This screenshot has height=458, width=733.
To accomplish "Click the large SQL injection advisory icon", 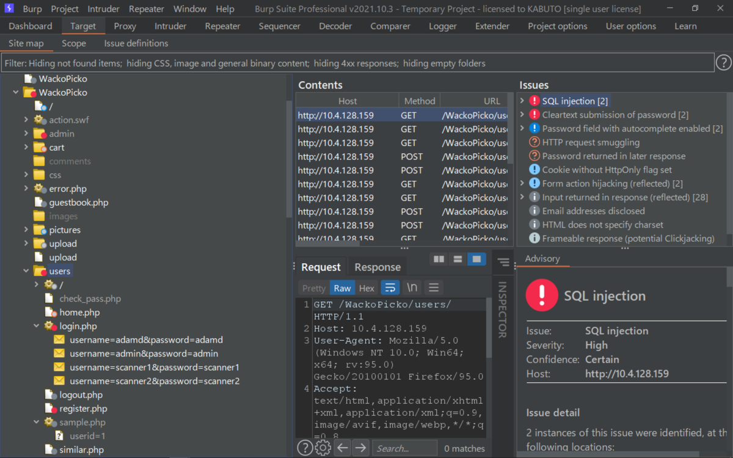I will [x=541, y=296].
